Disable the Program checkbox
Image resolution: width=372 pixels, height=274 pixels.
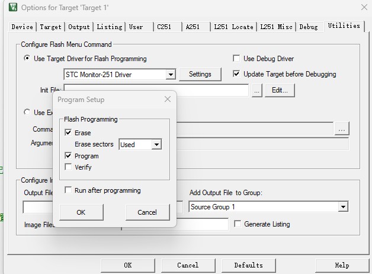coord(69,156)
